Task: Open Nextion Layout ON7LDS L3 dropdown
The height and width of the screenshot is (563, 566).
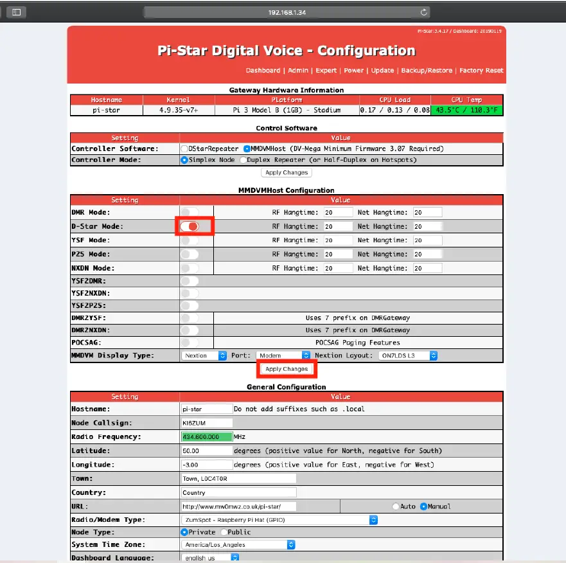Action: [408, 355]
